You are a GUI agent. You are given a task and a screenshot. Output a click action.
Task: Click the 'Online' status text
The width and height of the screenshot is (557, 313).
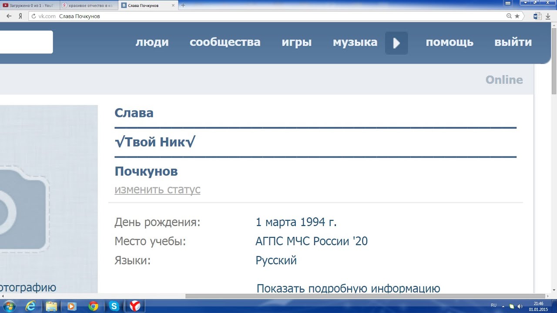[504, 80]
